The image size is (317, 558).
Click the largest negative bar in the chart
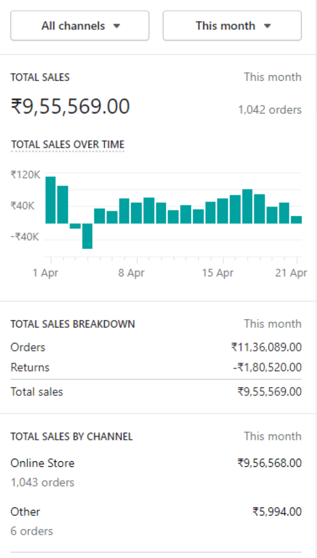click(87, 236)
